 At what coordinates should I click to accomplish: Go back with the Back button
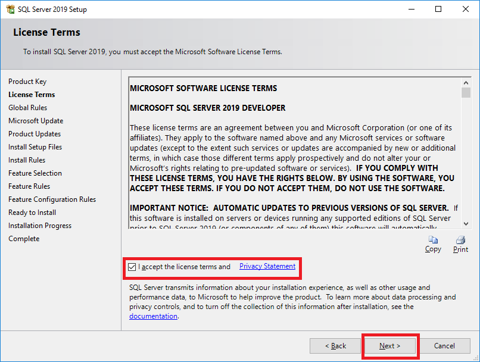click(x=335, y=346)
